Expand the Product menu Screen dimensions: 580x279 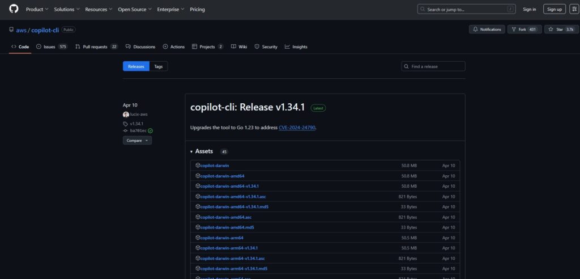click(x=37, y=9)
